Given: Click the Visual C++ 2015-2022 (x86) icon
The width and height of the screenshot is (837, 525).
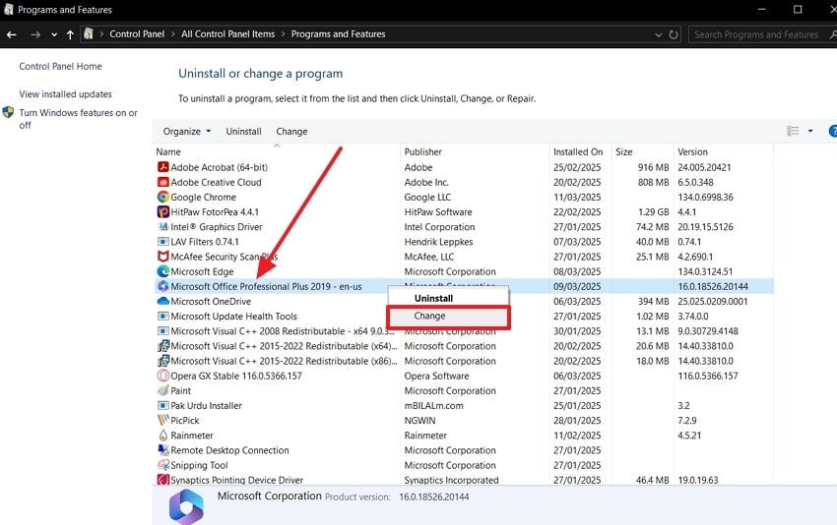Looking at the screenshot, I should tap(163, 362).
